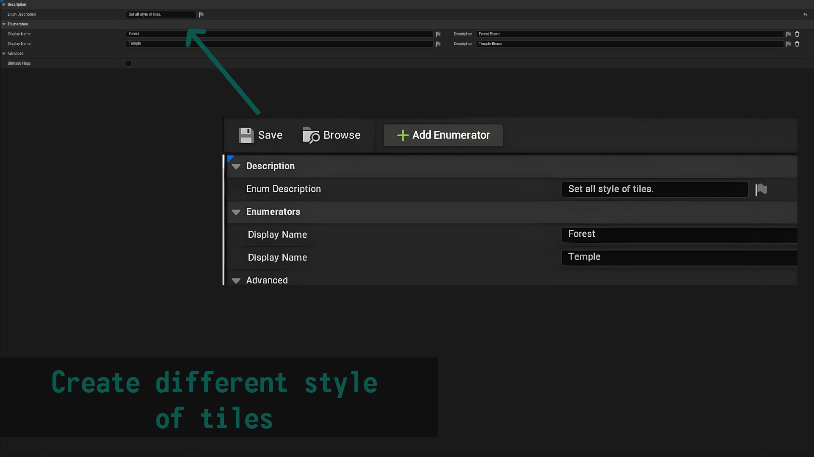Delete the Forest enumerator with its trash icon
Image resolution: width=814 pixels, height=457 pixels.
point(797,34)
